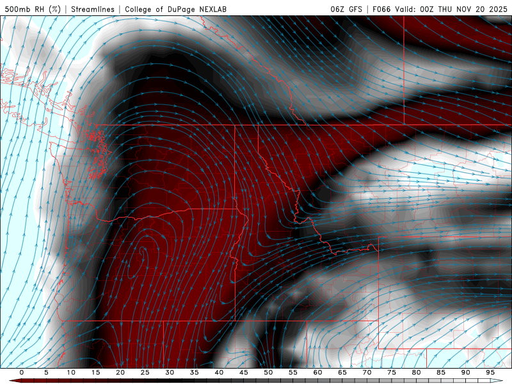Viewport: 512px width, 384px height.
Task: Click the scale number "40"
Action: point(219,372)
